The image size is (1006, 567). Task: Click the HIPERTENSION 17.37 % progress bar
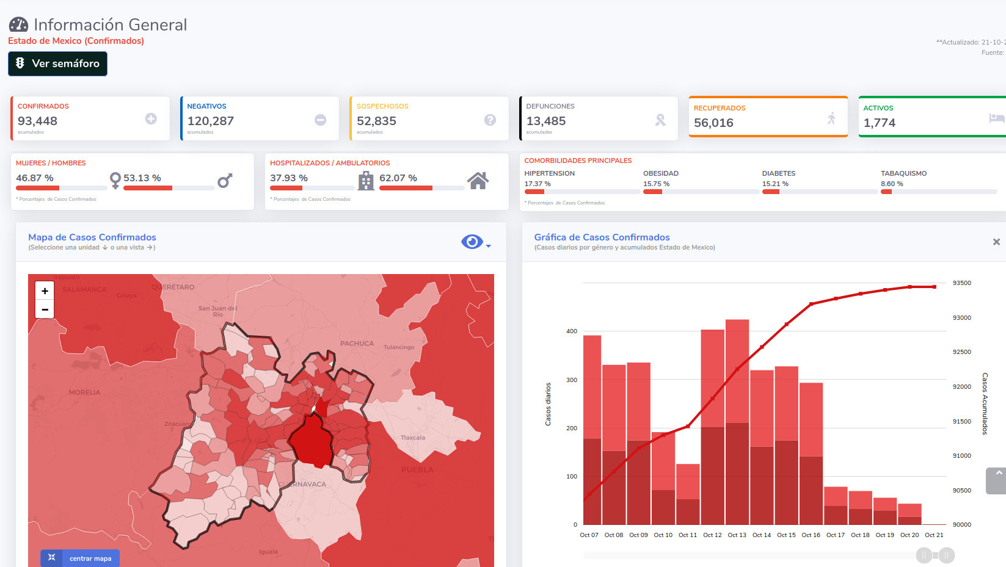[582, 192]
